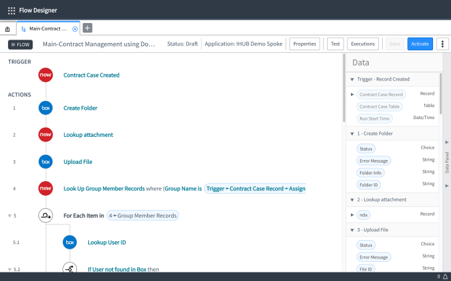Viewport: 451px width, 281px height.
Task: Click the Contract Case Created trigger icon
Action: [46, 75]
